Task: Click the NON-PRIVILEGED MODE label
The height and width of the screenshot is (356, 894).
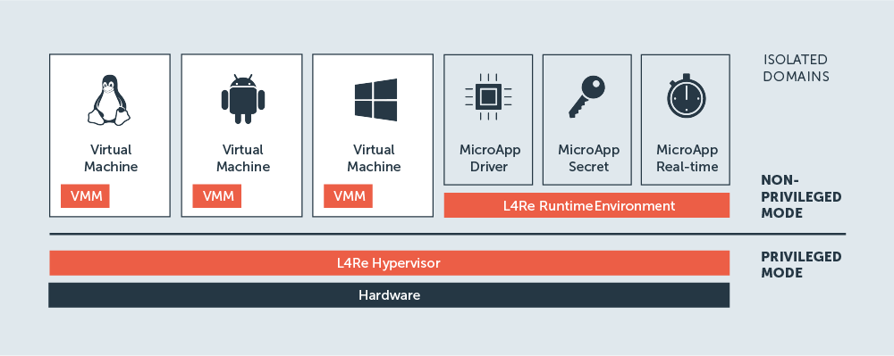Action: 801,197
